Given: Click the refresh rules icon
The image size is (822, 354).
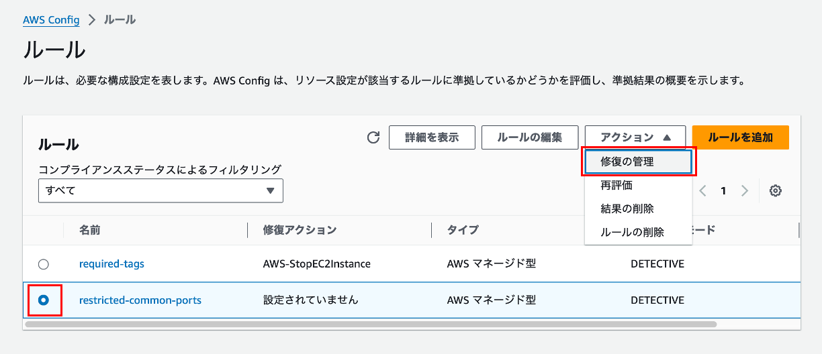Looking at the screenshot, I should point(373,137).
